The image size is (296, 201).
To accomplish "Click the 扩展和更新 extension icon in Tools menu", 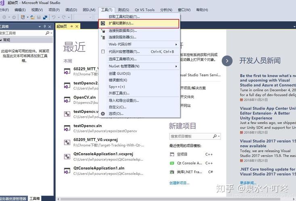I will point(103,23).
